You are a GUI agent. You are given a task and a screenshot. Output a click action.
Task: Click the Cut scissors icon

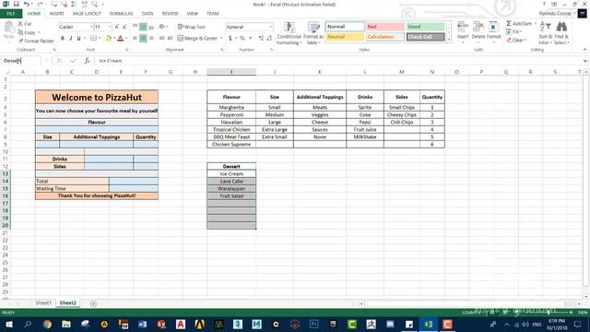click(x=20, y=24)
